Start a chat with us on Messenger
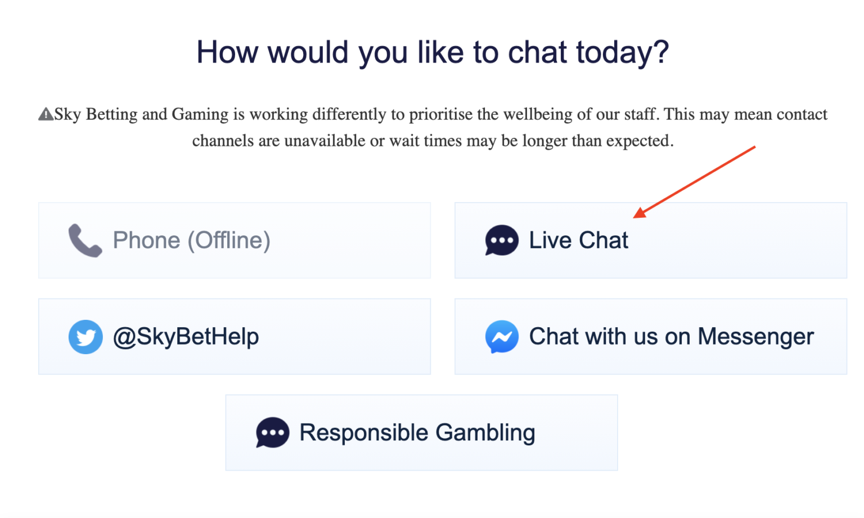 click(650, 337)
